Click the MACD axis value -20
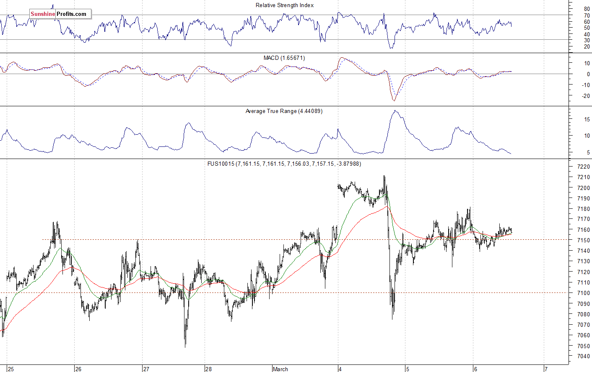The width and height of the screenshot is (592, 372). [586, 96]
